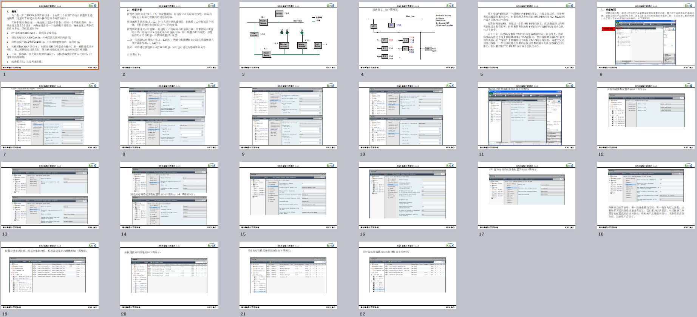Select the last slide, number 22
The height and width of the screenshot is (317, 697).
pos(407,276)
